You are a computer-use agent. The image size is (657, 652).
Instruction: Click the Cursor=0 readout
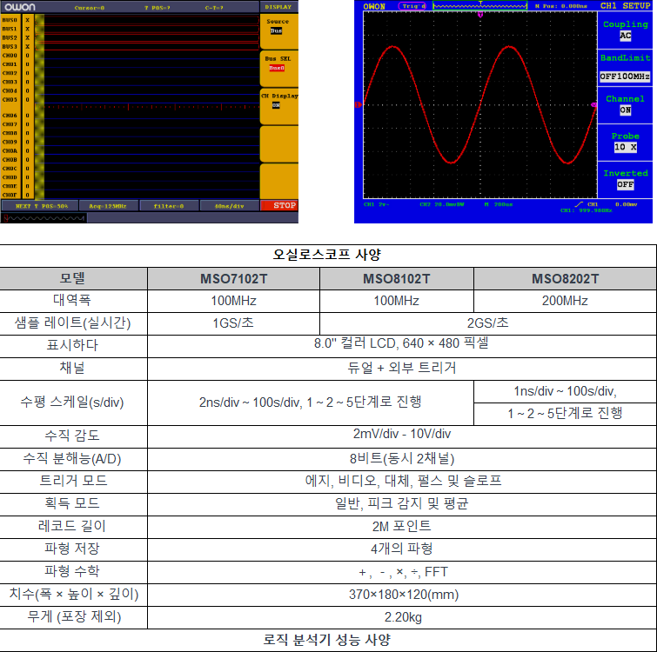[x=90, y=8]
